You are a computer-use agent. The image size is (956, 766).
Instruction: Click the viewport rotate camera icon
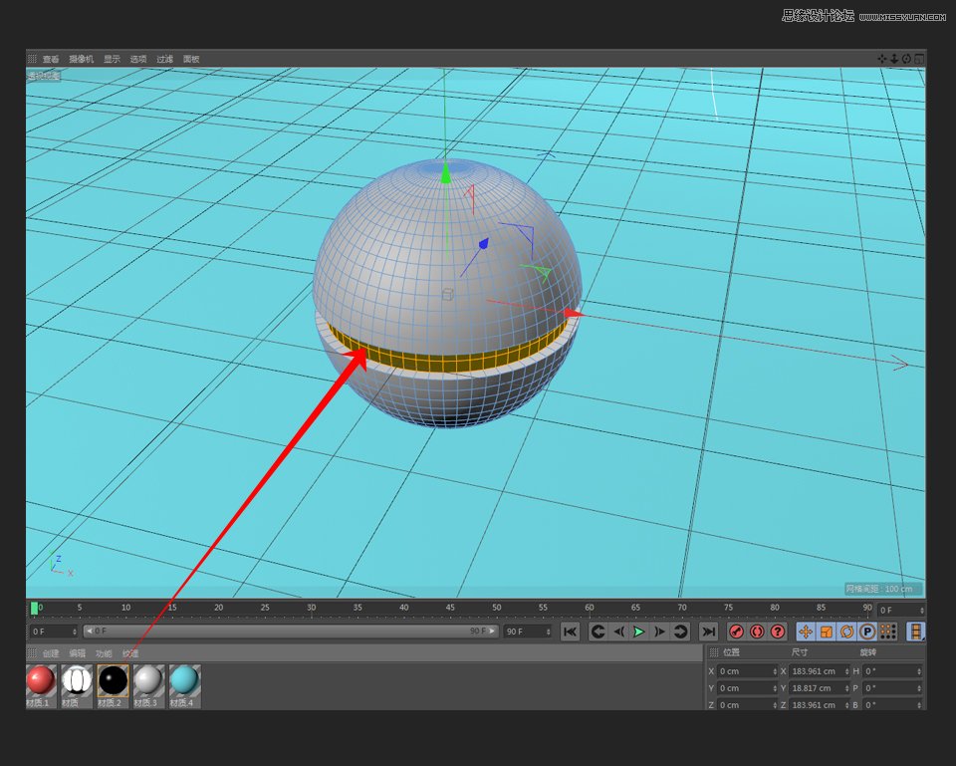(x=906, y=58)
